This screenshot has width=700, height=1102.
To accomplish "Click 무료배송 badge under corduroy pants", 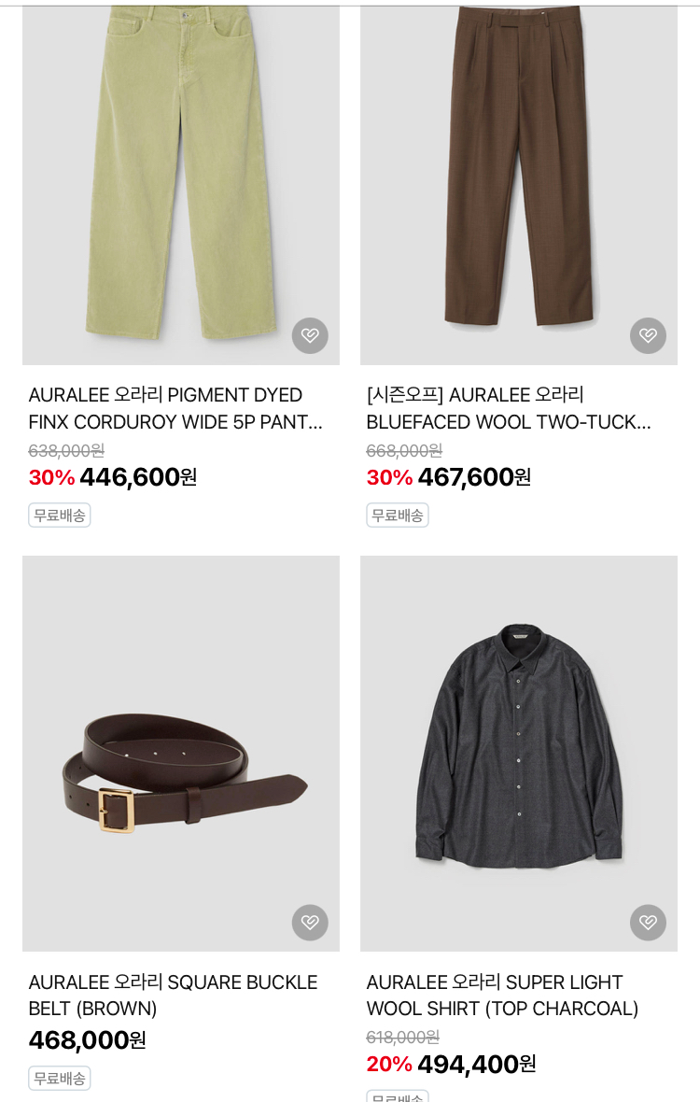I will (60, 516).
